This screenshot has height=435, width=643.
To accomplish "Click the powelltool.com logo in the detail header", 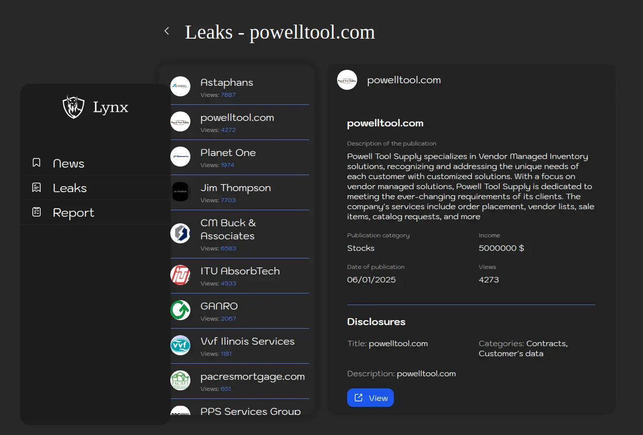I will [x=347, y=80].
